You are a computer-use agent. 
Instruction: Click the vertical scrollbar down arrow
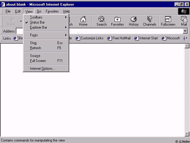187,134
